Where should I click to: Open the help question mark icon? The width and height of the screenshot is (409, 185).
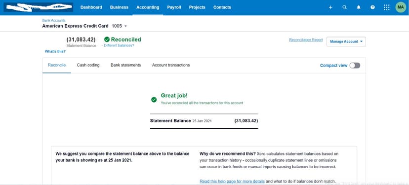tap(373, 7)
